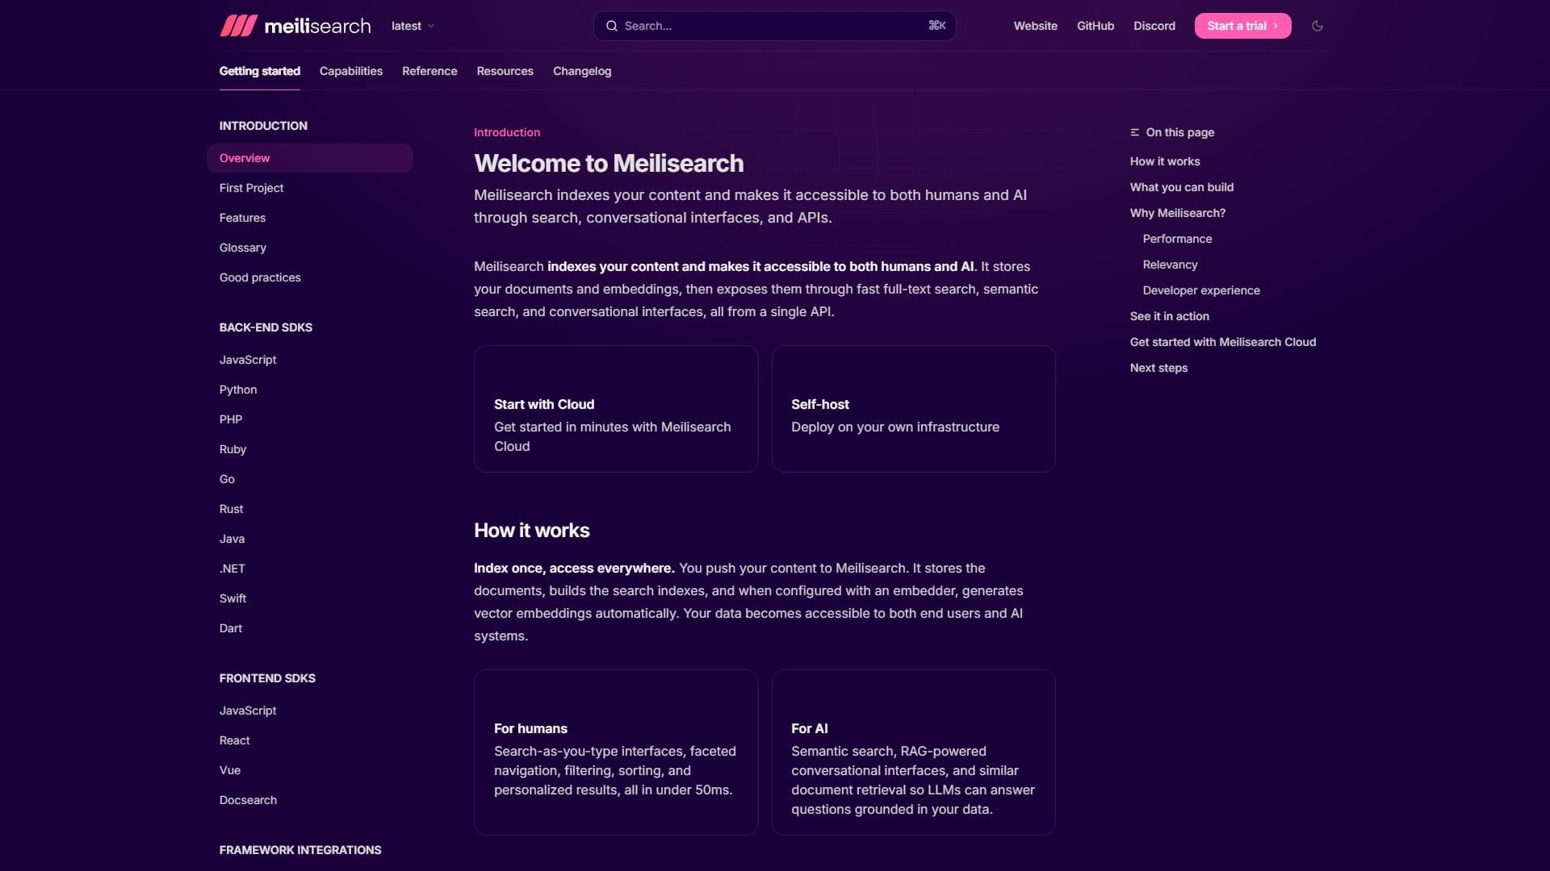The image size is (1550, 871).
Task: Focus the Search input field
Action: [x=774, y=26]
